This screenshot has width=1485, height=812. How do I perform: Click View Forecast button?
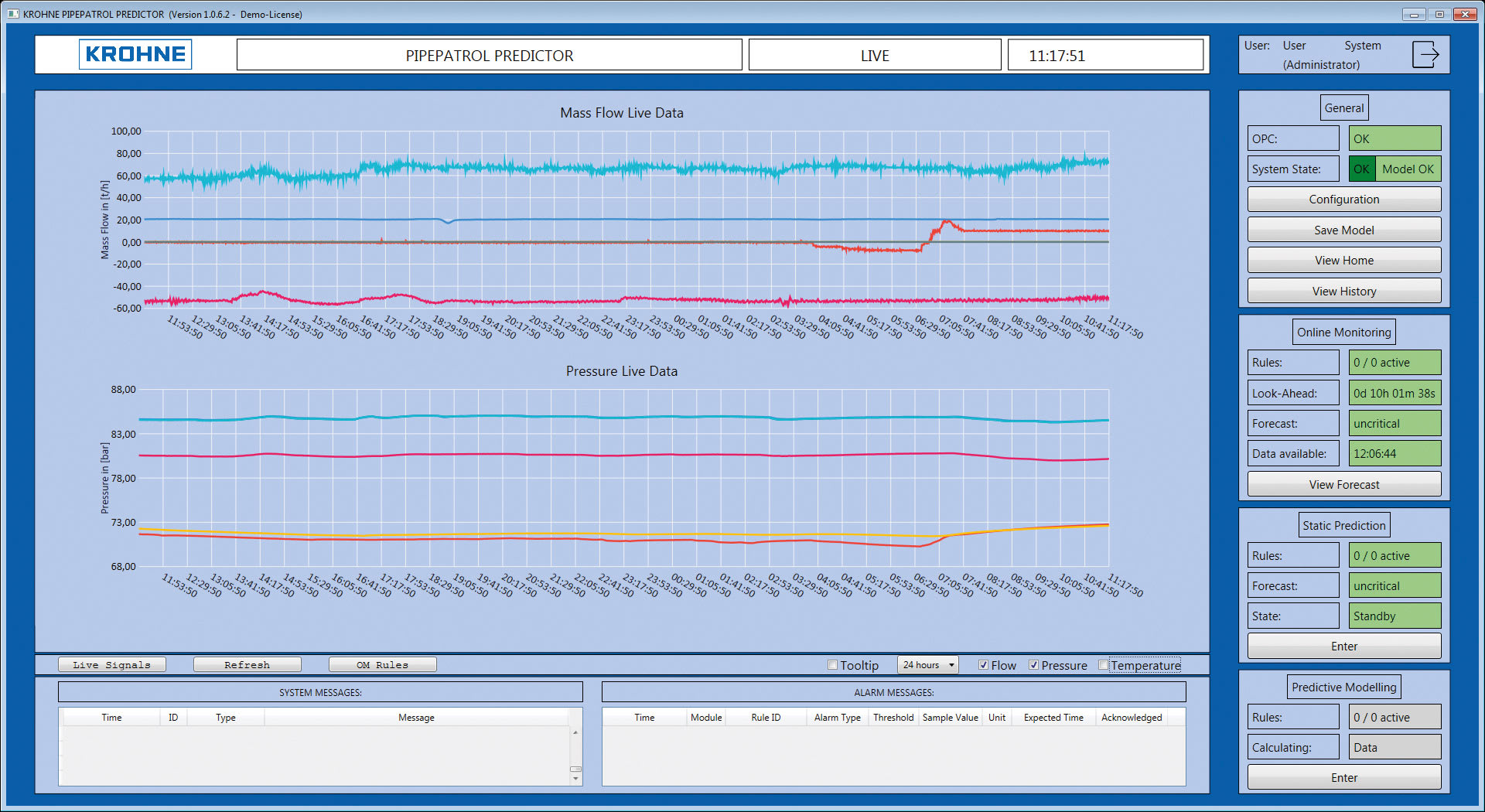pyautogui.click(x=1344, y=485)
